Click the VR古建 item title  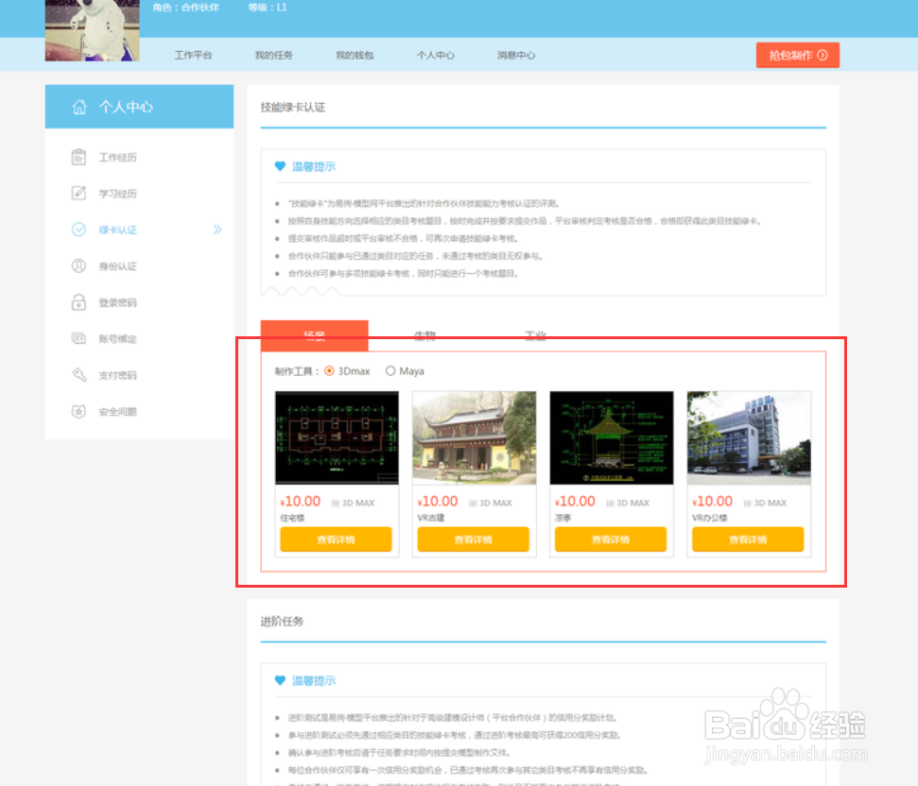431,518
